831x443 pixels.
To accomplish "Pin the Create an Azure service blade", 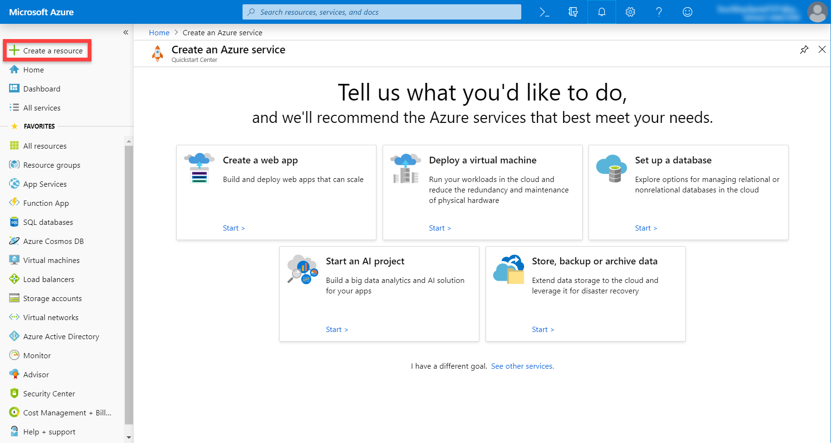I will (804, 50).
